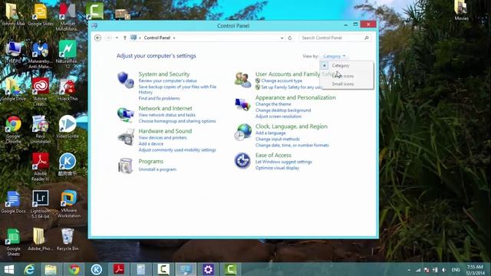
Task: Click the search magnifier in Control Panel
Action: pyautogui.click(x=367, y=38)
